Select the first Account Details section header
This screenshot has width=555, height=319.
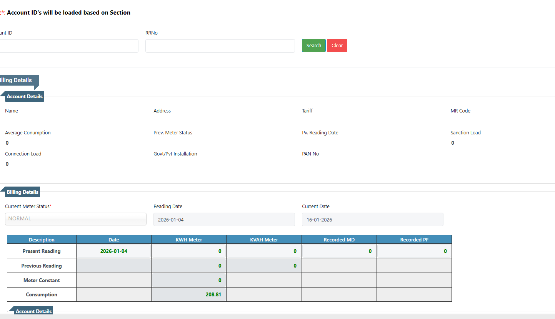(x=25, y=96)
